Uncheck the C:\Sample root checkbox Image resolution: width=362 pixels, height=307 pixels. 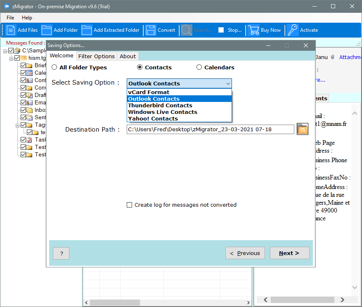point(11,51)
